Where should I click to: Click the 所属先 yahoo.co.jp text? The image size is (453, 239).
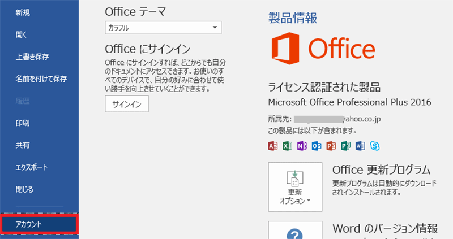324,119
